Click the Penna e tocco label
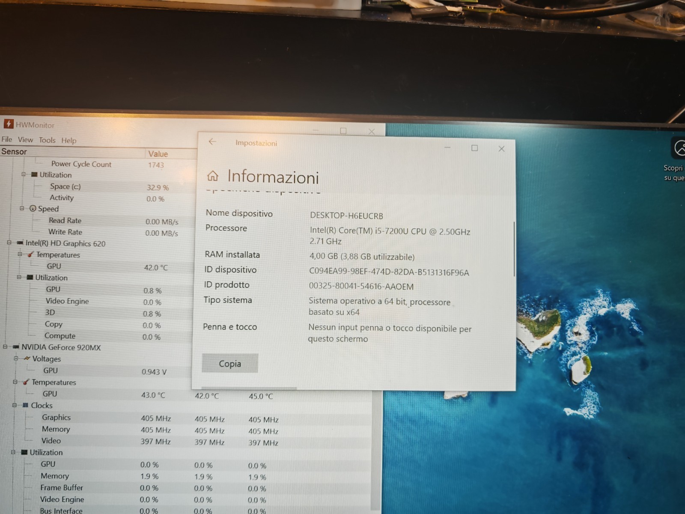Screen dimensions: 685x514 coord(230,327)
